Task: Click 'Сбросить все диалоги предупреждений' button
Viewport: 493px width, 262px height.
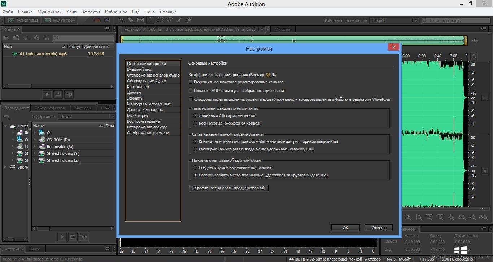Action: (x=229, y=188)
